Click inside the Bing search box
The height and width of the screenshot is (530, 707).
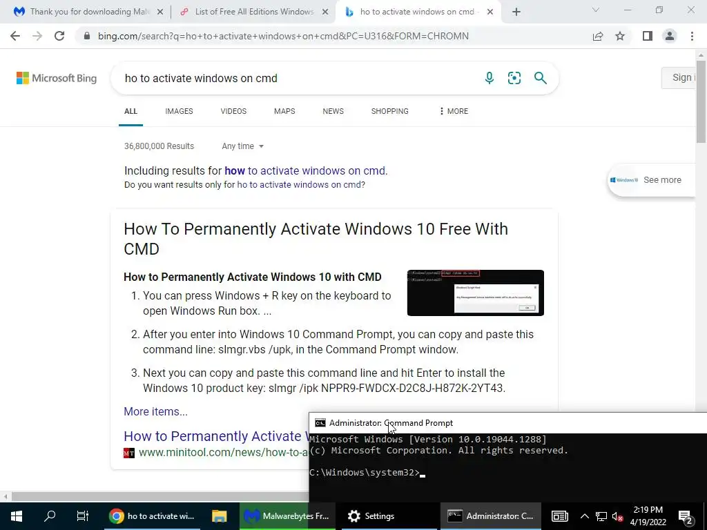pos(298,78)
